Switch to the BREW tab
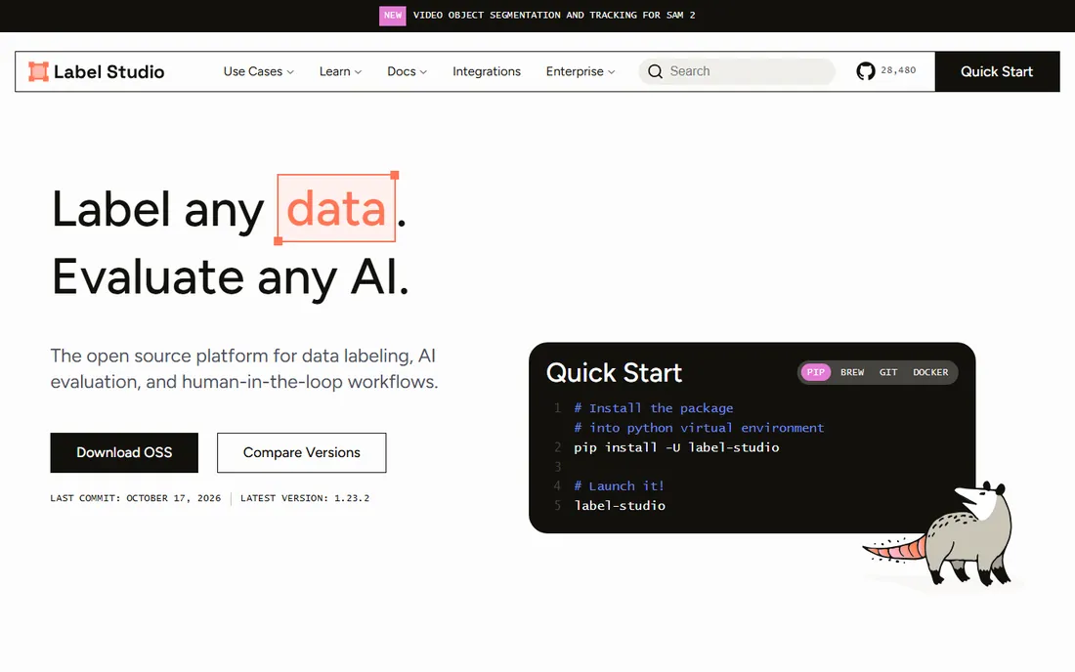 coord(852,372)
